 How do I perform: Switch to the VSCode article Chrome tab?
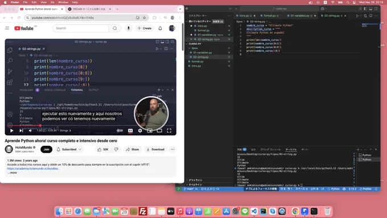click(89, 9)
